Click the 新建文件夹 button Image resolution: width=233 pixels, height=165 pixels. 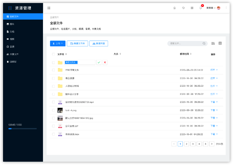click(x=77, y=43)
